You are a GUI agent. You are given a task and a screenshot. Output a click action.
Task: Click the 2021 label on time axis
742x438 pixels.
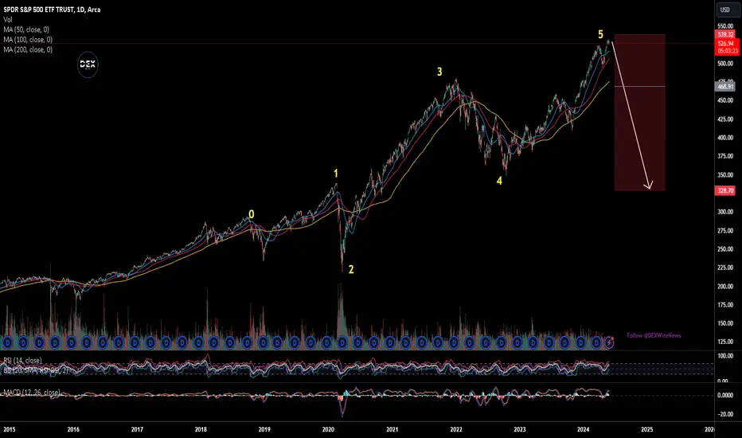point(392,429)
